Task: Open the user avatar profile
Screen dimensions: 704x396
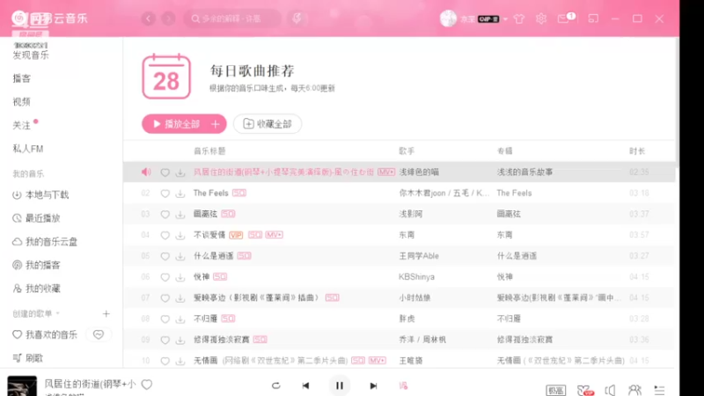Action: 448,18
